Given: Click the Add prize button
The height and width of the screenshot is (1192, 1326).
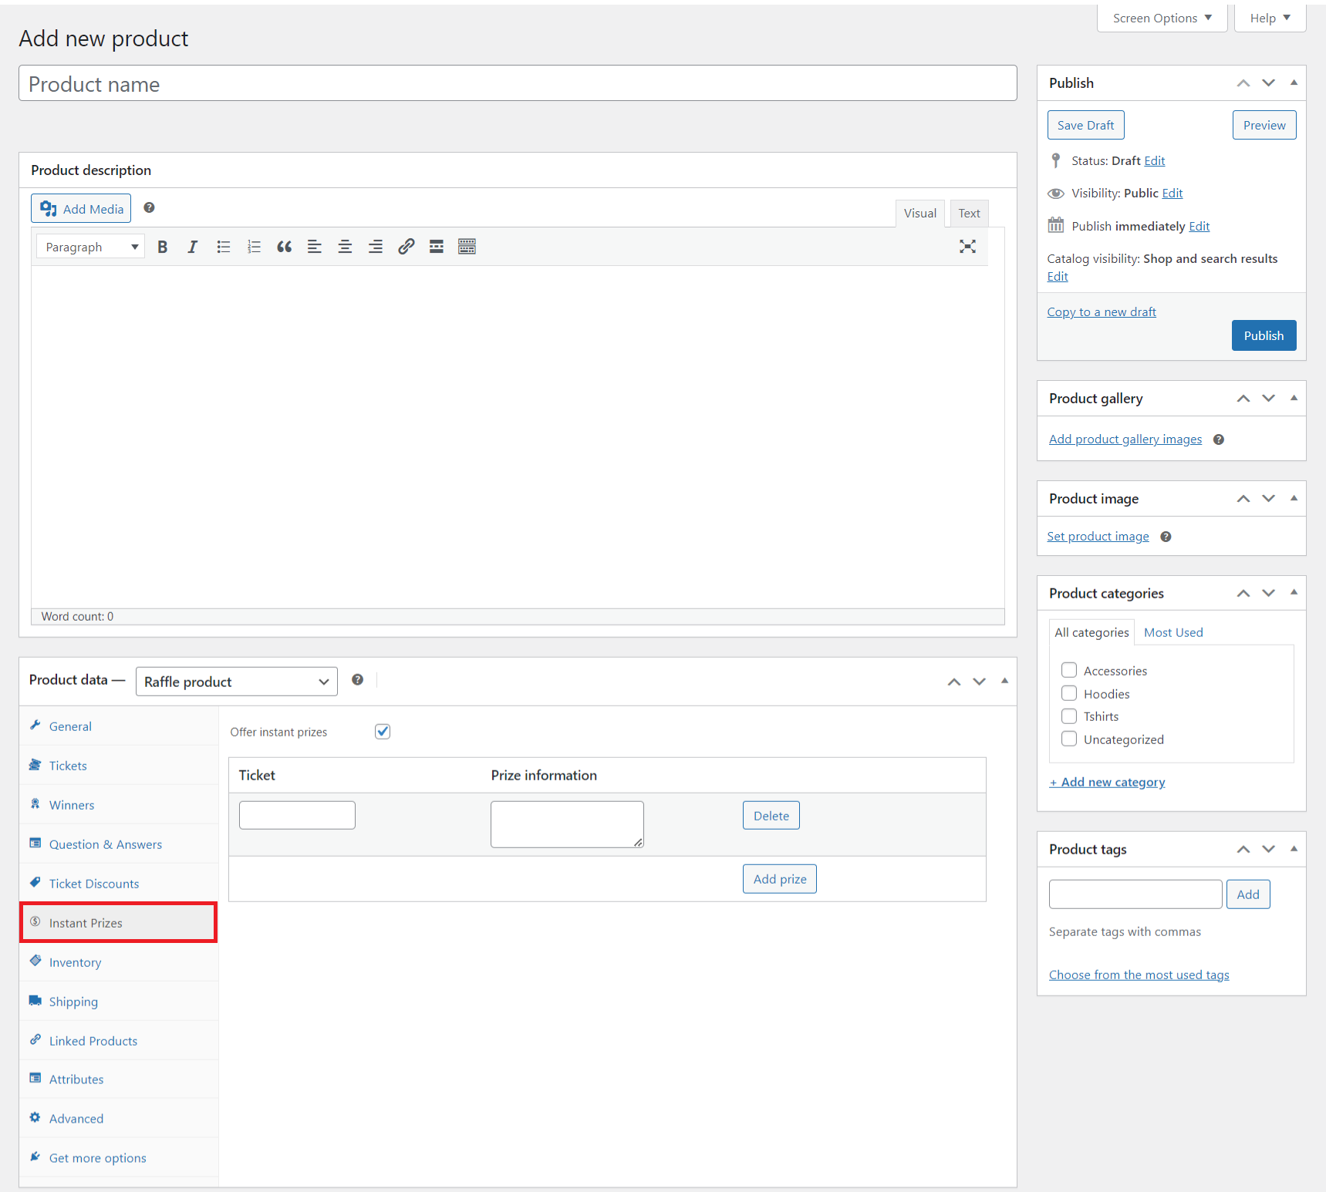Looking at the screenshot, I should [x=780, y=879].
